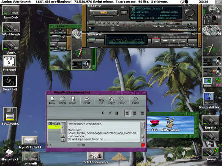The width and height of the screenshot is (222, 166).
Task: Launch the KillNewIcon program icon
Action: [x=170, y=124]
